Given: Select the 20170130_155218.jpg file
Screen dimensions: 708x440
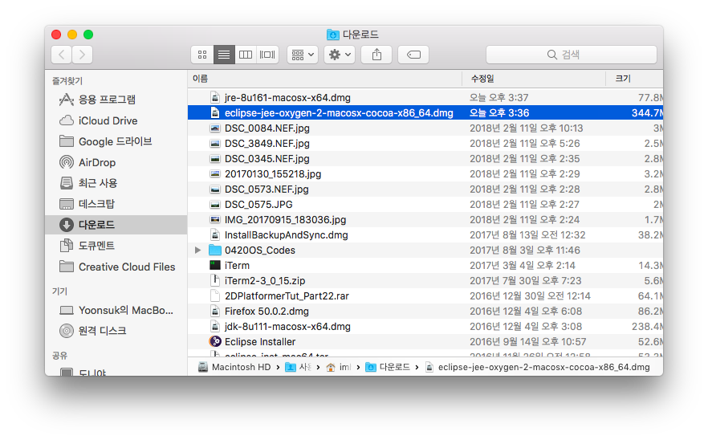Looking at the screenshot, I should [x=425, y=174].
